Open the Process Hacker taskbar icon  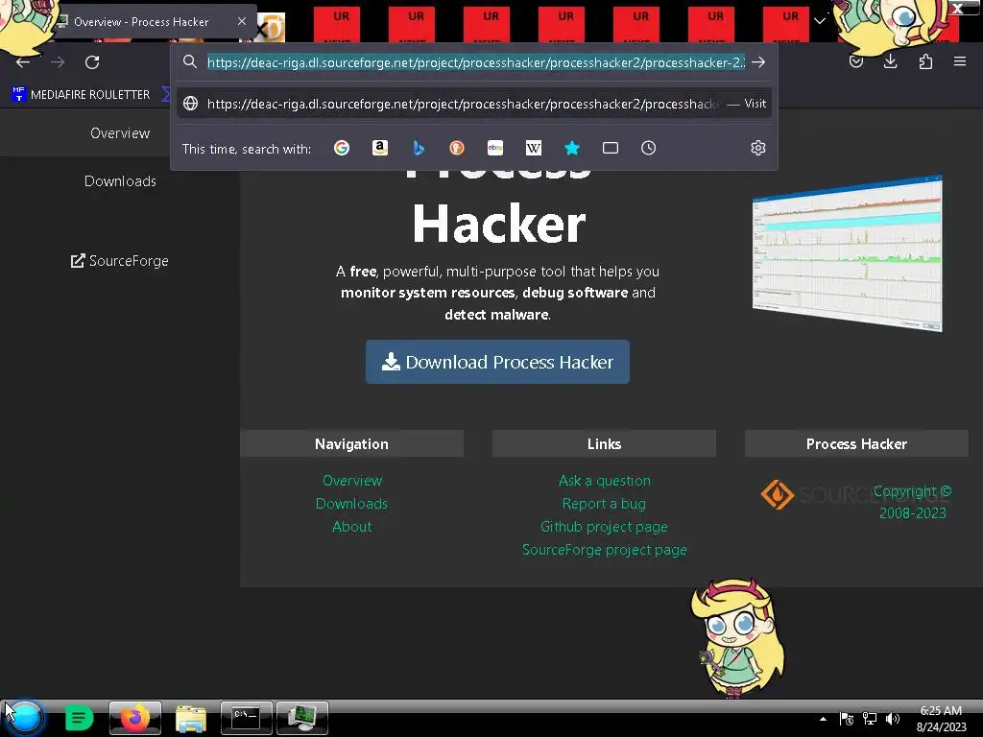click(302, 718)
